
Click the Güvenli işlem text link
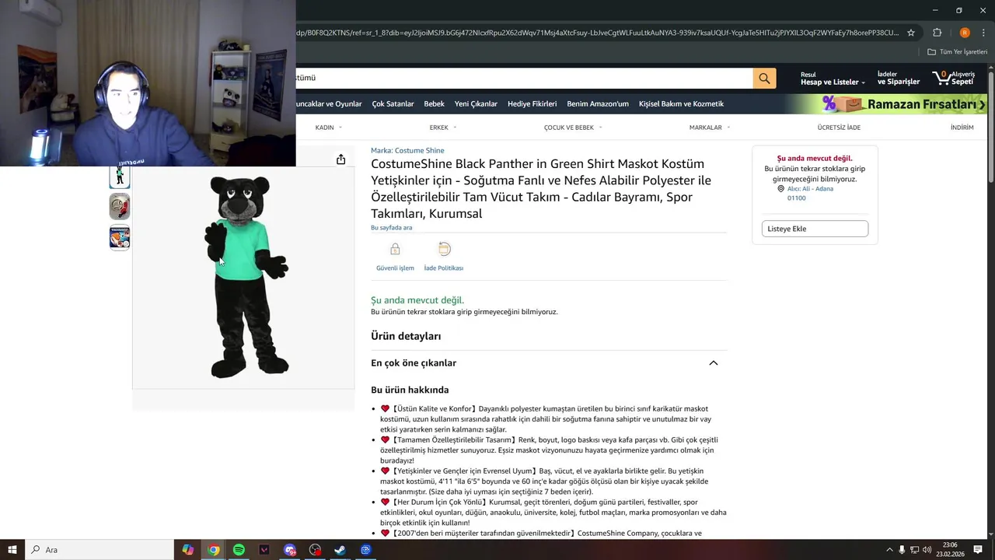pyautogui.click(x=395, y=268)
